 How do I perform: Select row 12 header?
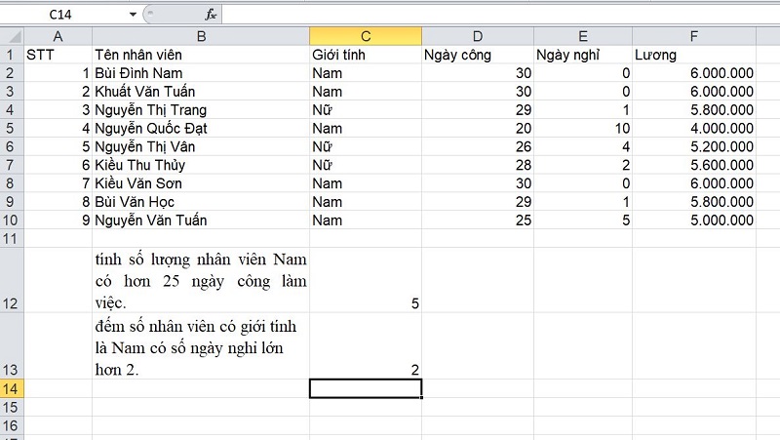point(12,303)
